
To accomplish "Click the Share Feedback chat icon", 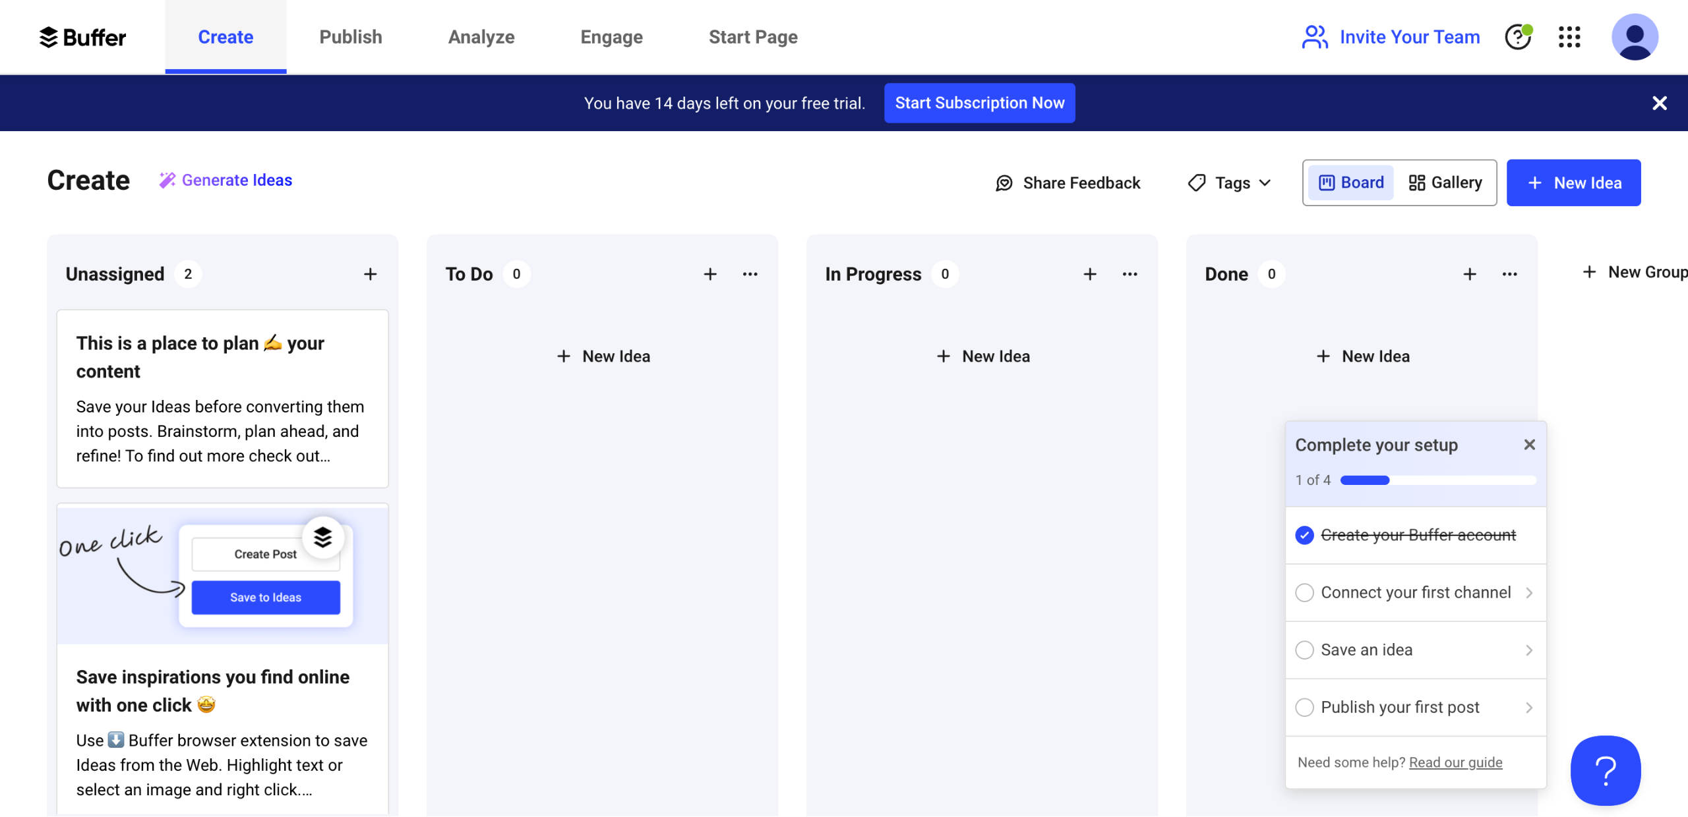I will (x=1004, y=183).
